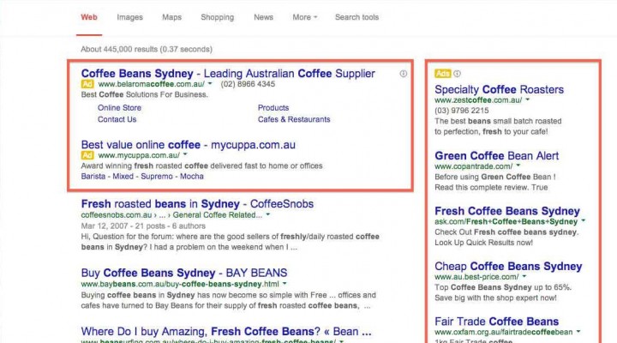Expand arrow beside au.best-price.com URL
The height and width of the screenshot is (343, 617).
pyautogui.click(x=524, y=276)
